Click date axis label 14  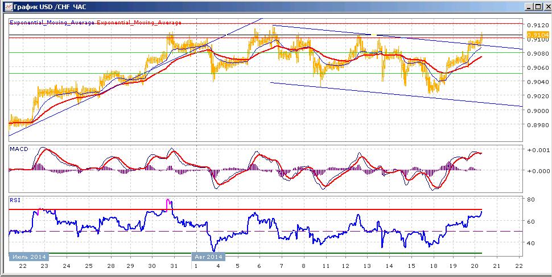click(x=389, y=266)
